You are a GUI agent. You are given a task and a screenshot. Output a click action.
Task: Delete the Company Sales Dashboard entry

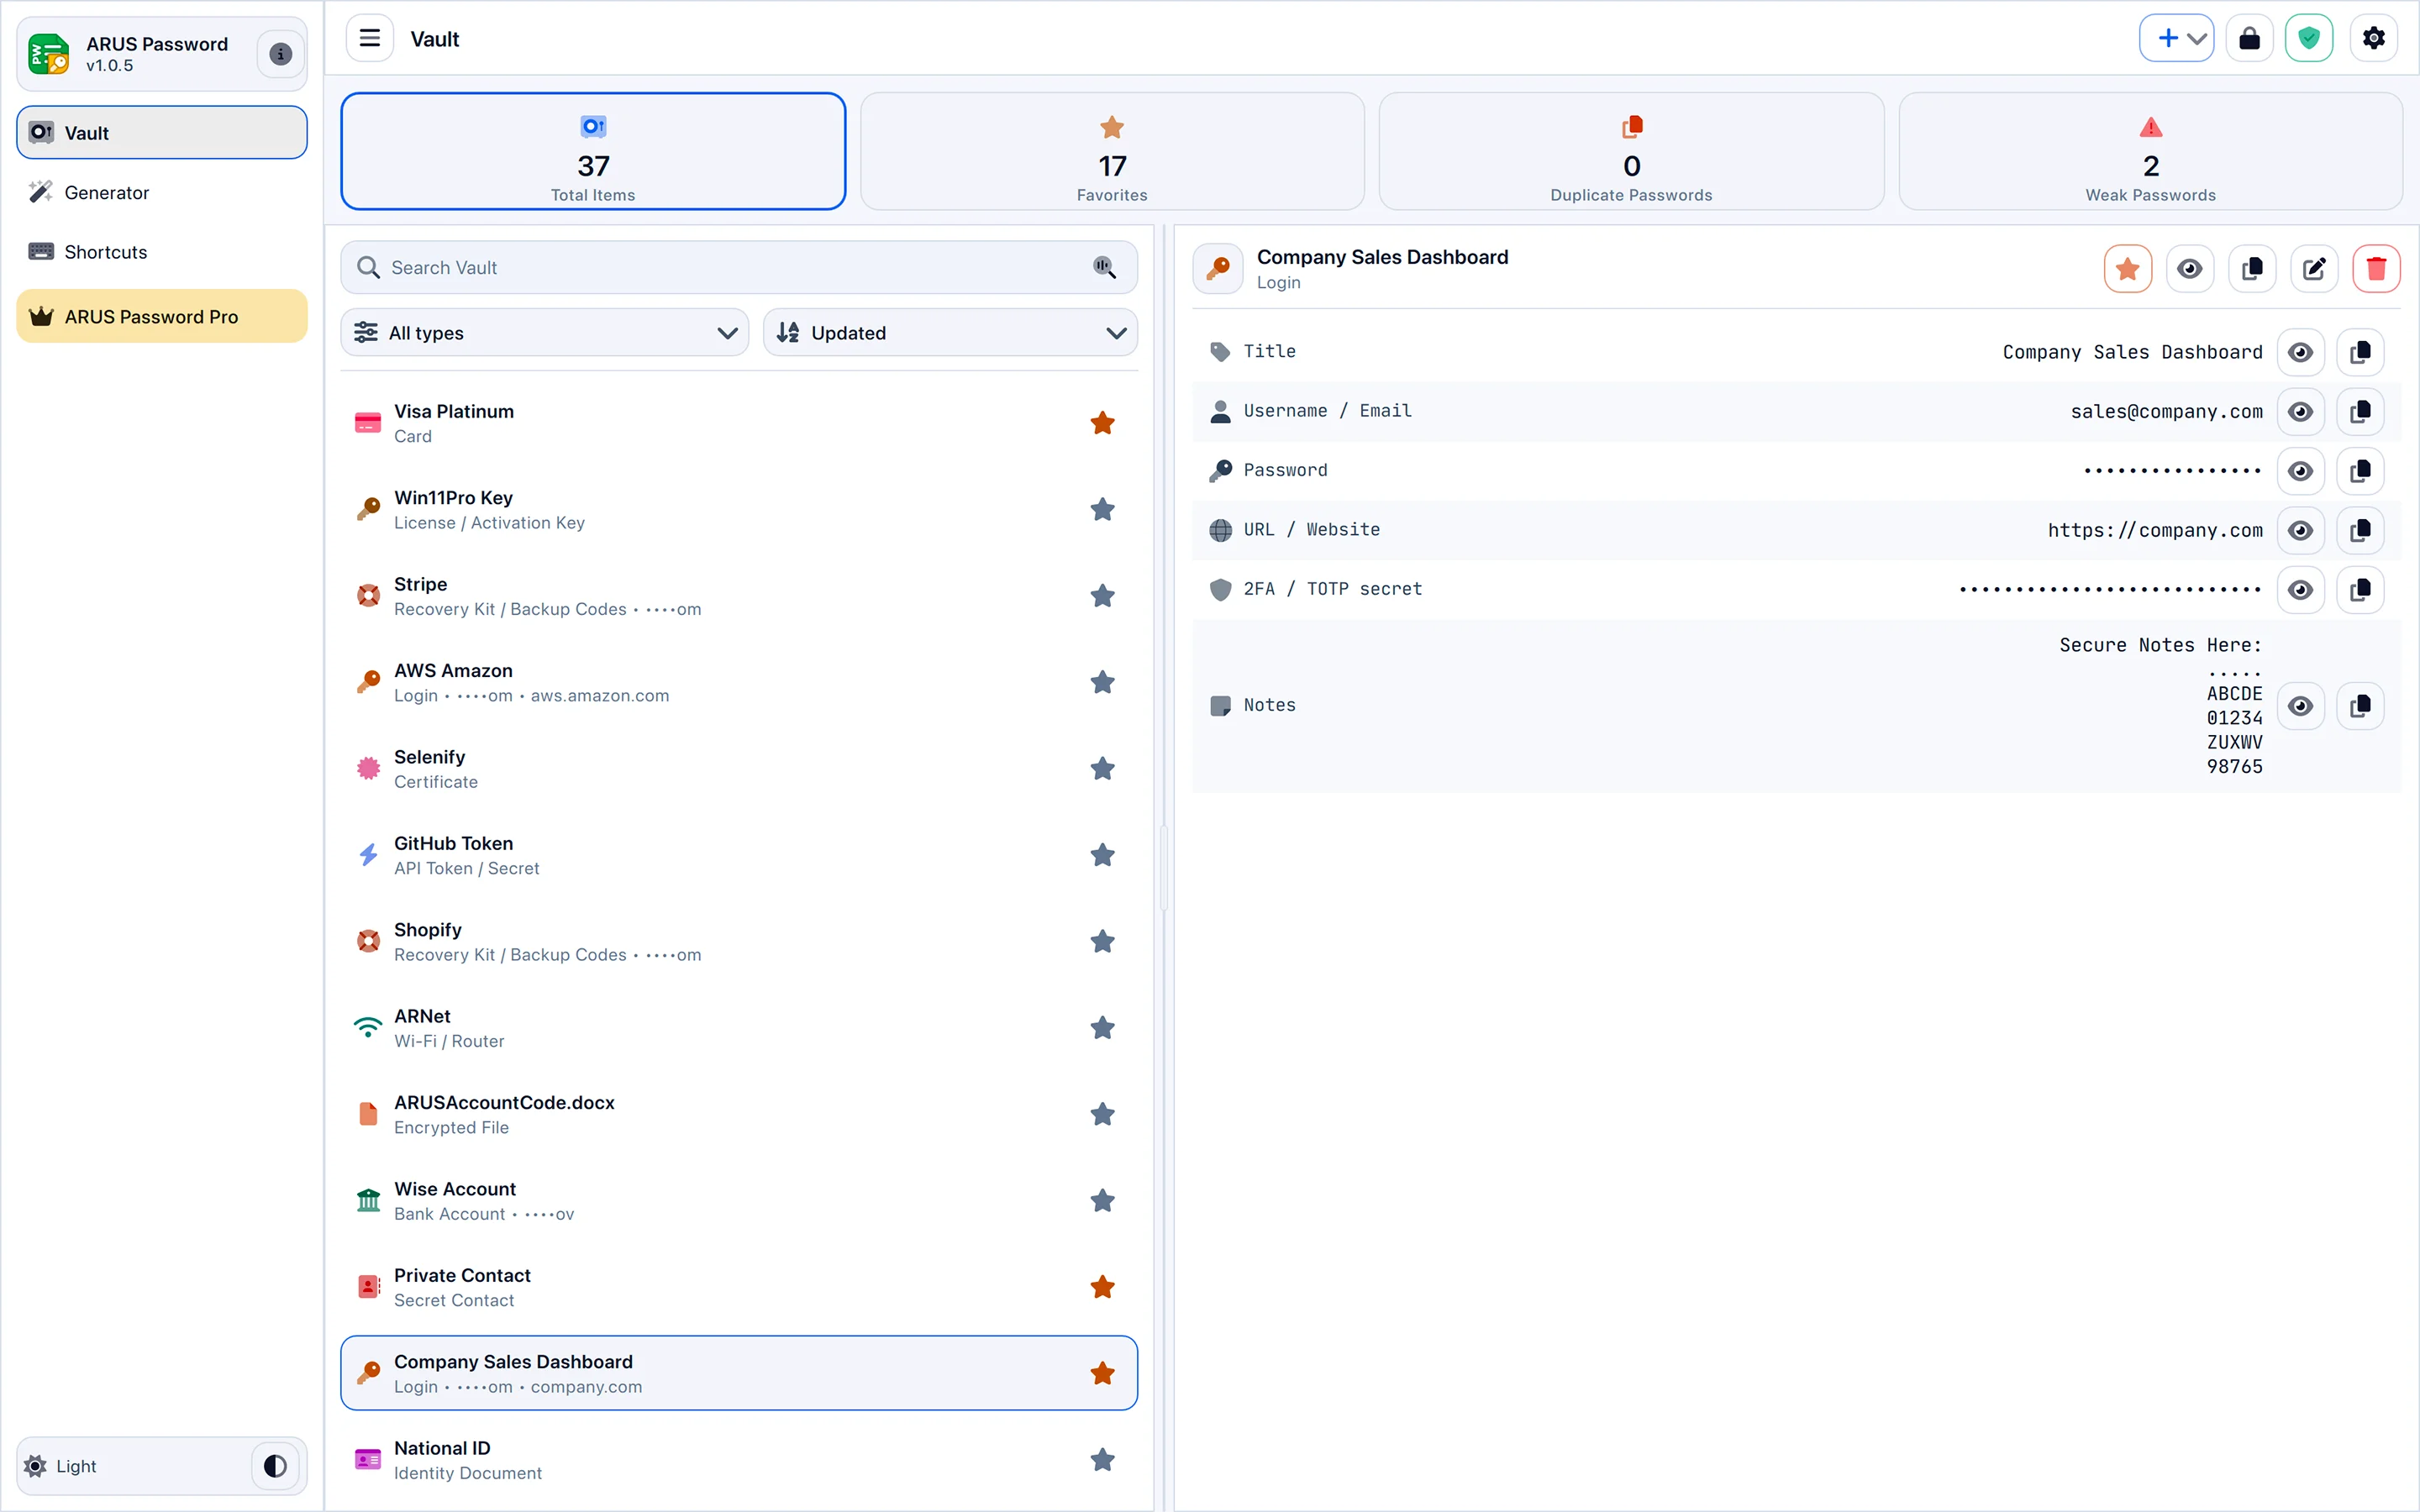tap(2377, 268)
